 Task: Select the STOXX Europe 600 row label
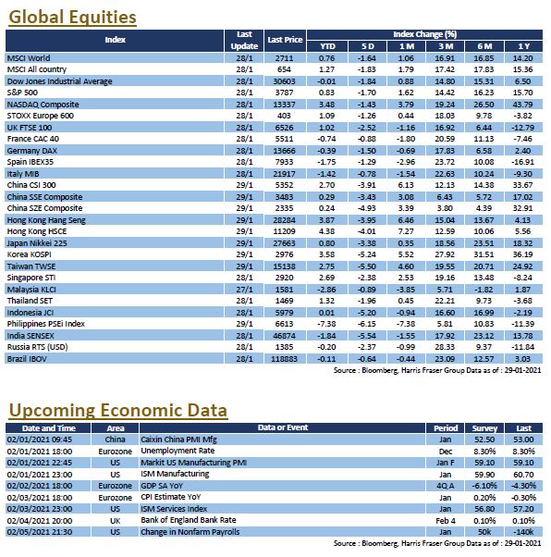coord(41,116)
